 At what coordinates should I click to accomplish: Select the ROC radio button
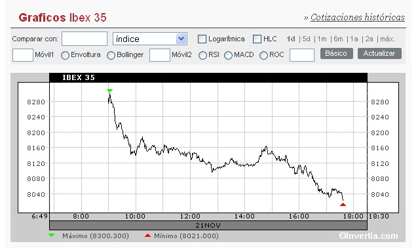[x=263, y=55]
